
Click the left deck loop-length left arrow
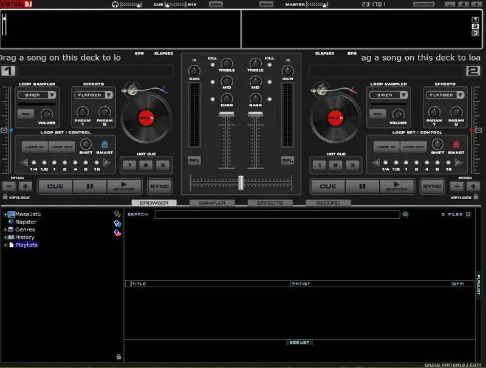coord(24,162)
